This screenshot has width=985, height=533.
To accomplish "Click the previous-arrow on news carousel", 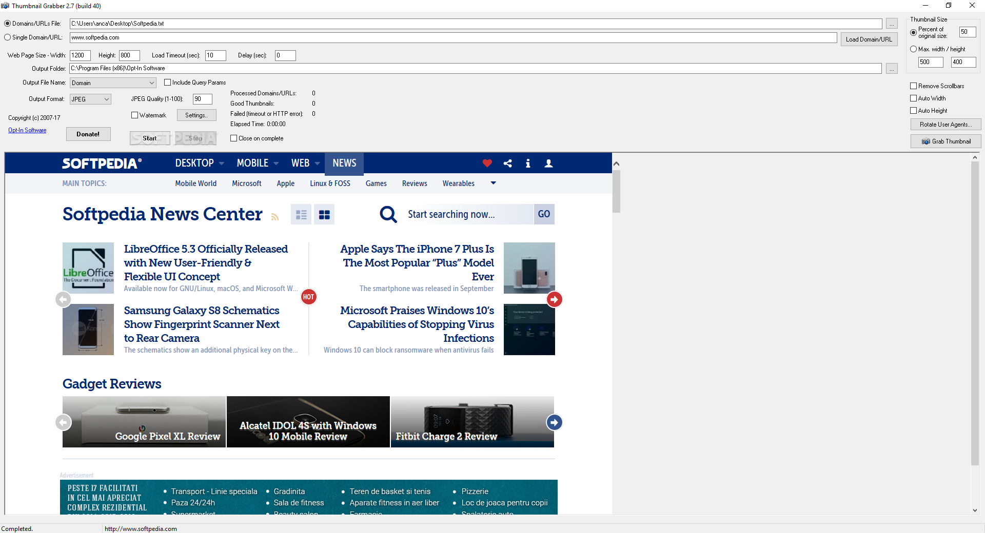I will click(x=63, y=299).
